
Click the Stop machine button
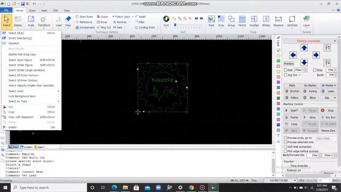[x=328, y=110]
